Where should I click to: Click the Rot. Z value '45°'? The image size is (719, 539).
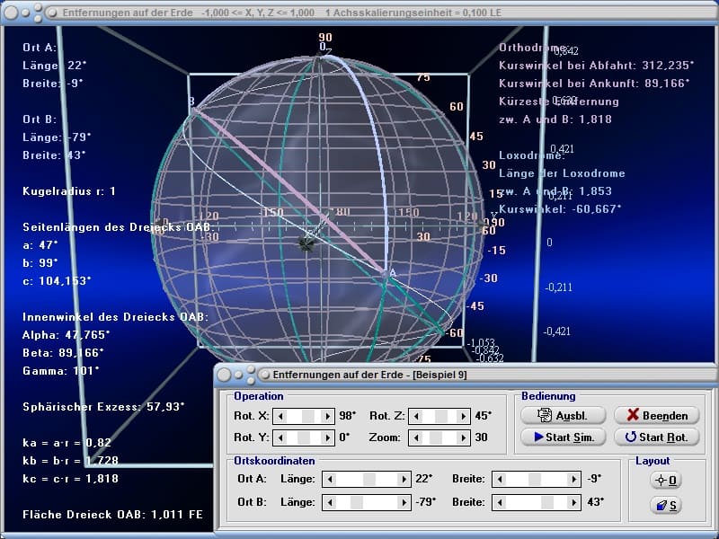pyautogui.click(x=484, y=416)
